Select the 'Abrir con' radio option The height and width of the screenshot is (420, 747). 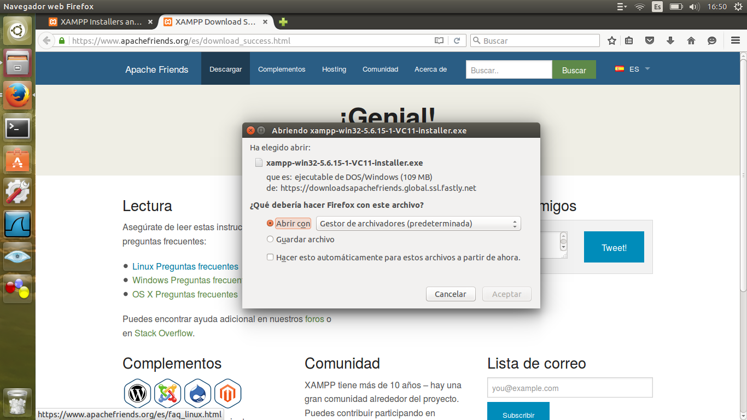click(x=270, y=223)
